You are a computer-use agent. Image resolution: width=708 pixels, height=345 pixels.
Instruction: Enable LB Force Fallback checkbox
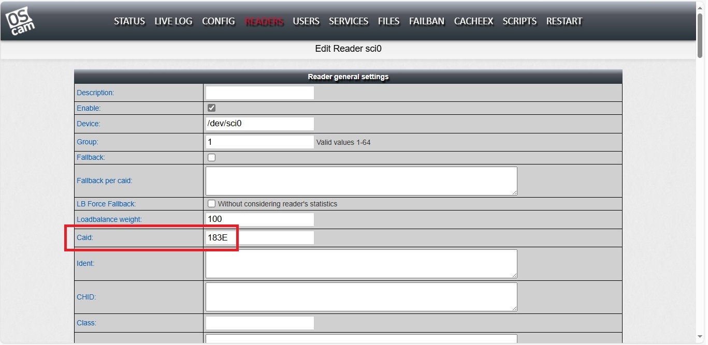coord(211,204)
